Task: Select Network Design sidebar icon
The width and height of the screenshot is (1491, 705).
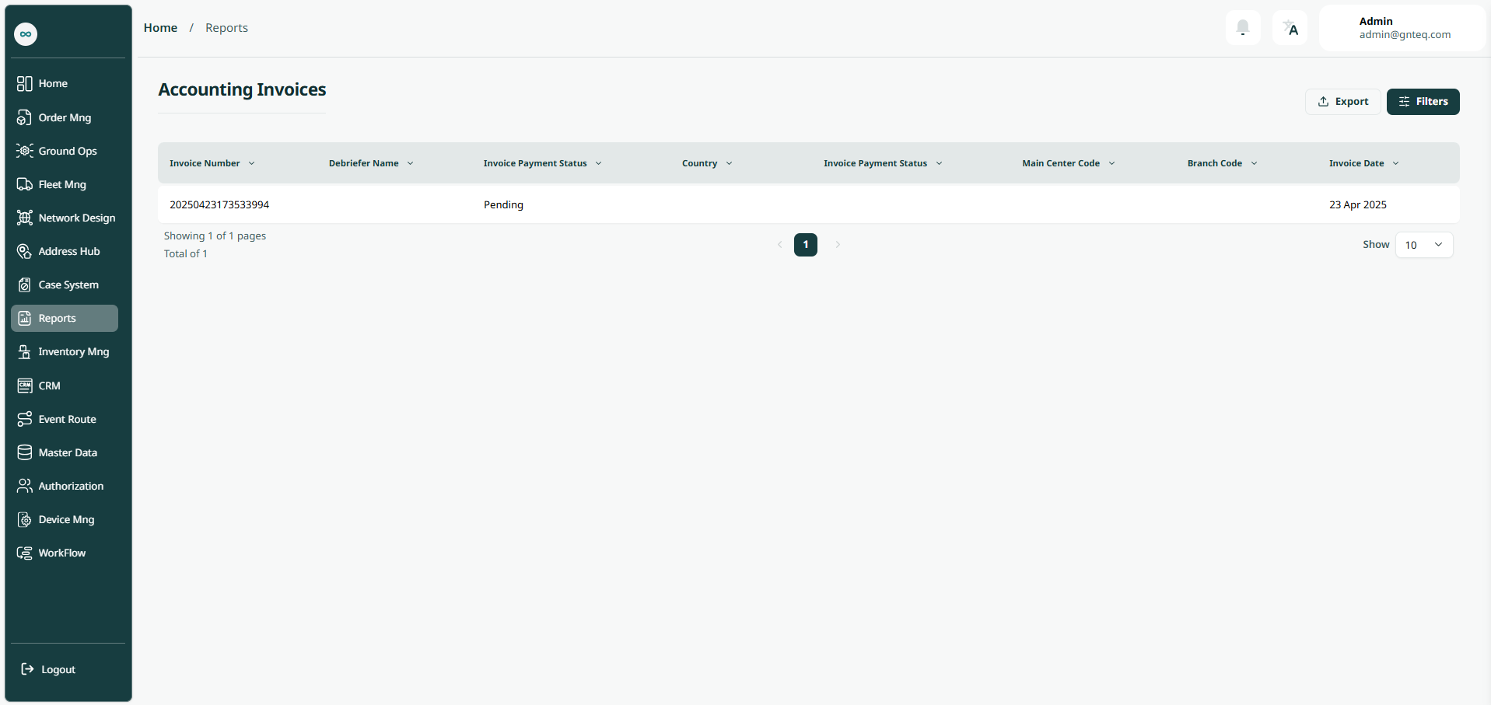Action: [x=25, y=218]
